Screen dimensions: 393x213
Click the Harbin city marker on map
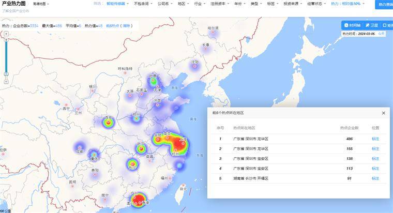tap(211, 32)
